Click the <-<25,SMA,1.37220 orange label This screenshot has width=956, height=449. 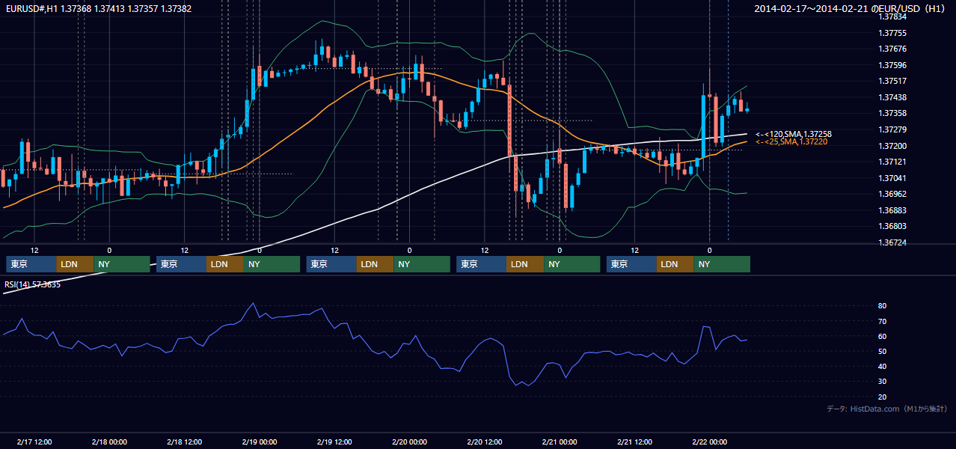coord(791,141)
